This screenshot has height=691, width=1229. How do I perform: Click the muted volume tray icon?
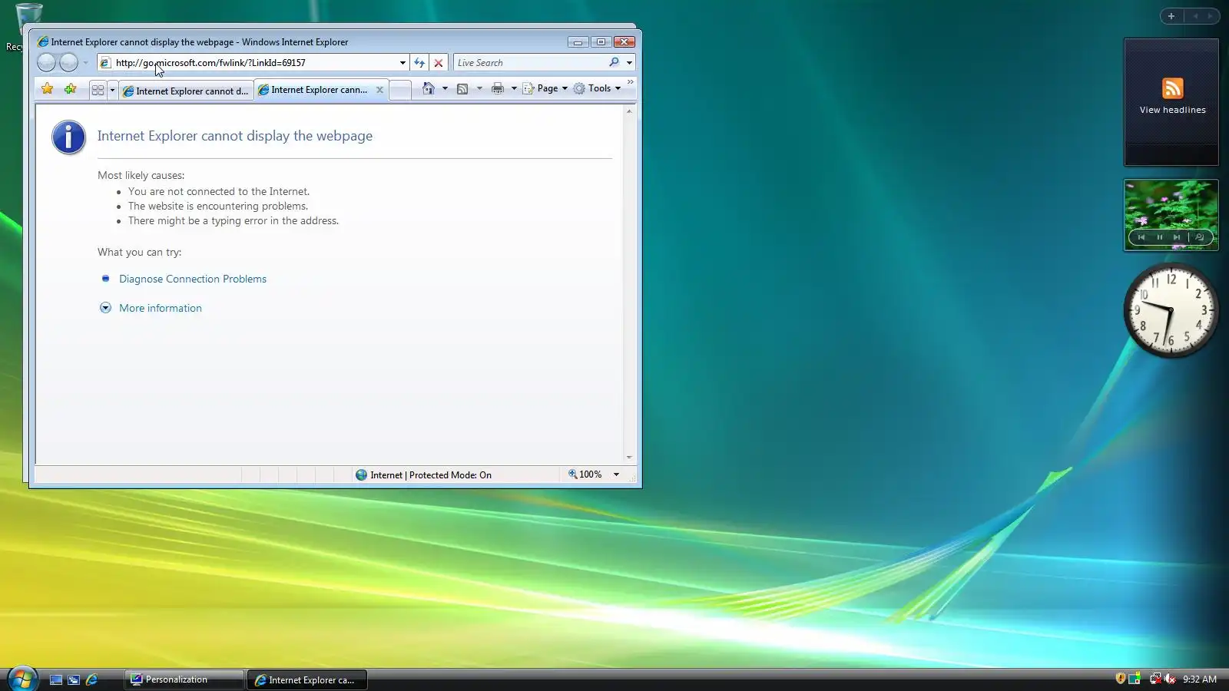(x=1170, y=679)
